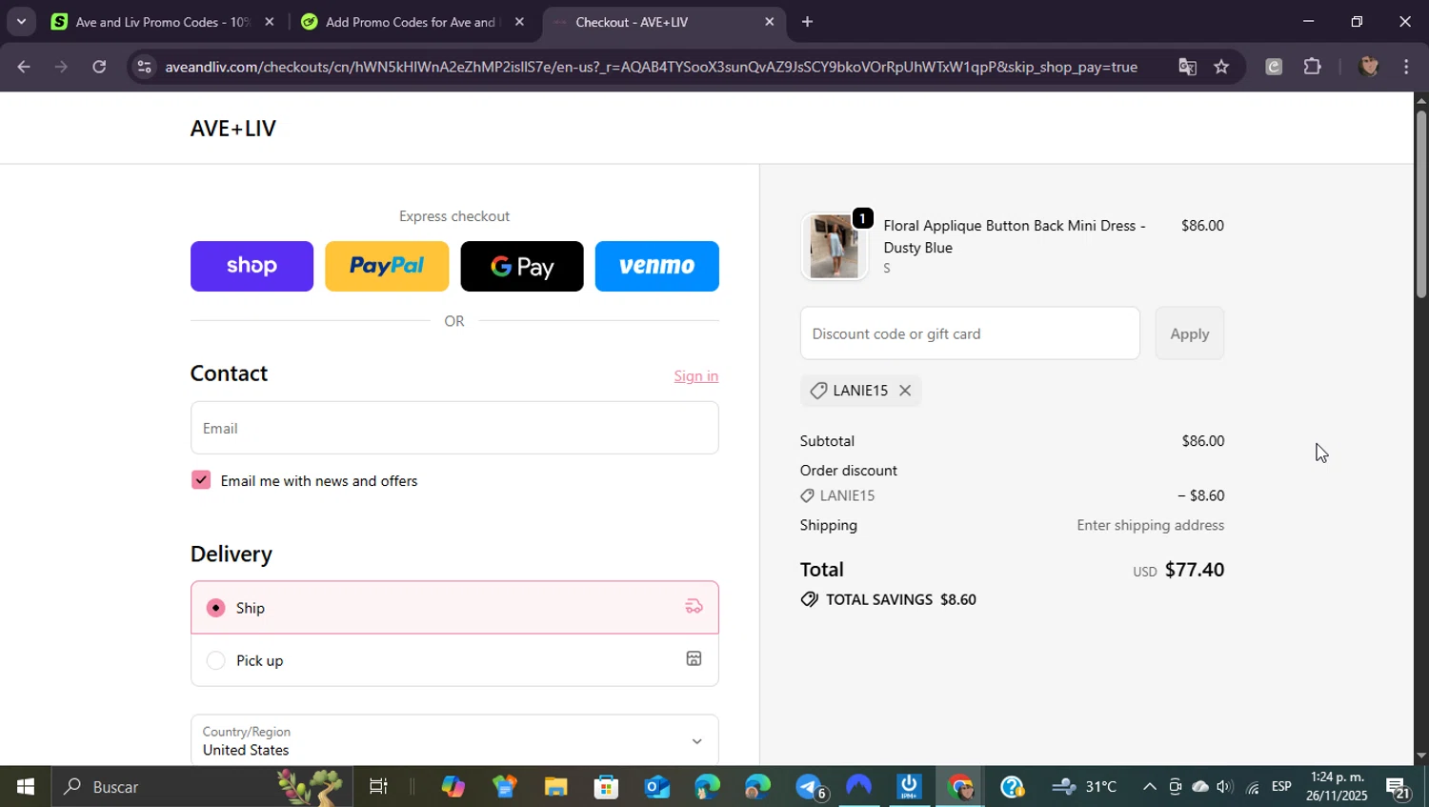Screen dimensions: 1429x807
Task: Bookmark this page with star icon
Action: (1222, 67)
